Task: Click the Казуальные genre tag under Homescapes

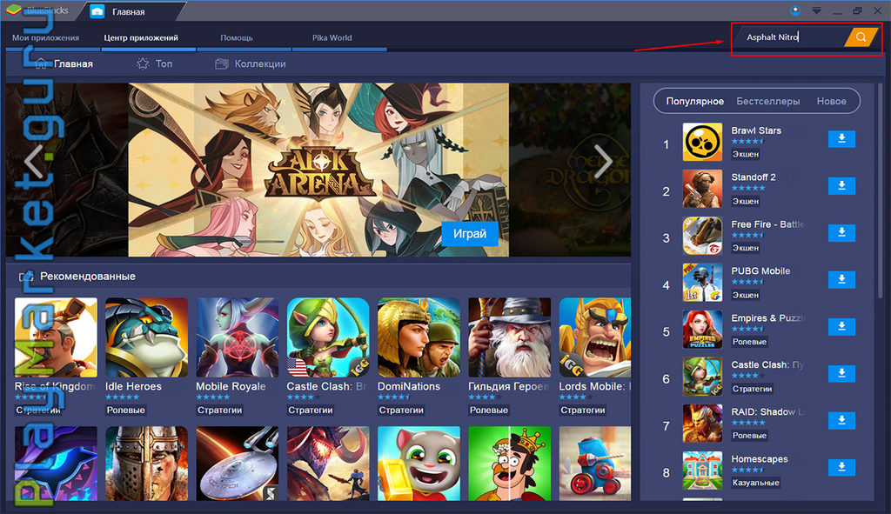Action: click(755, 483)
